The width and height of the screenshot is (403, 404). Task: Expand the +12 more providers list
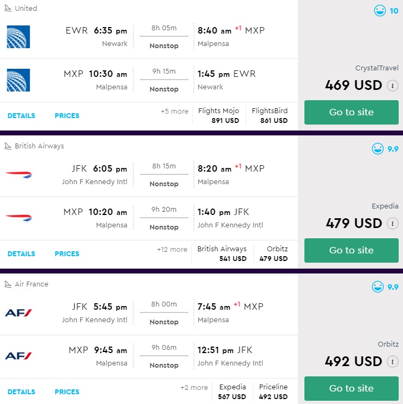tap(172, 250)
